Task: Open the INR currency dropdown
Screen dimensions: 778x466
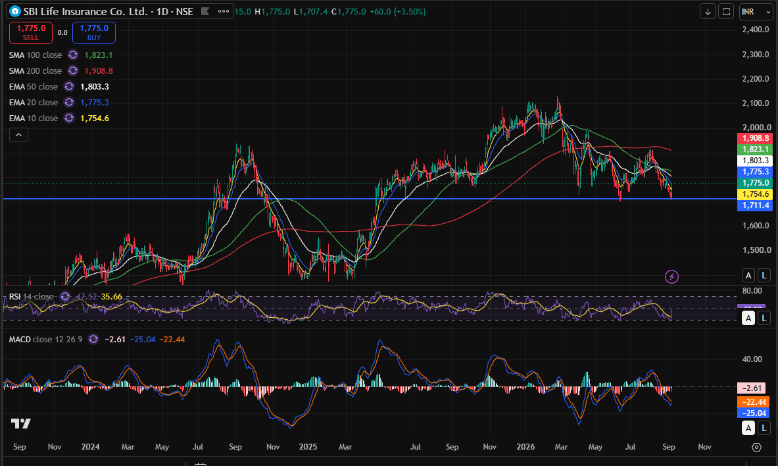Action: 756,11
